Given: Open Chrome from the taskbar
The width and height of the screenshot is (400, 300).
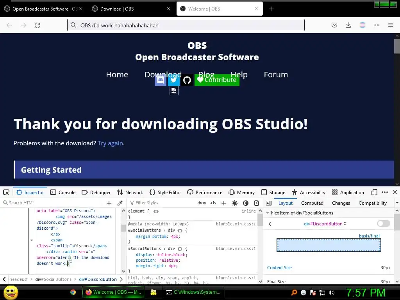Looking at the screenshot, I should pyautogui.click(x=73, y=292).
